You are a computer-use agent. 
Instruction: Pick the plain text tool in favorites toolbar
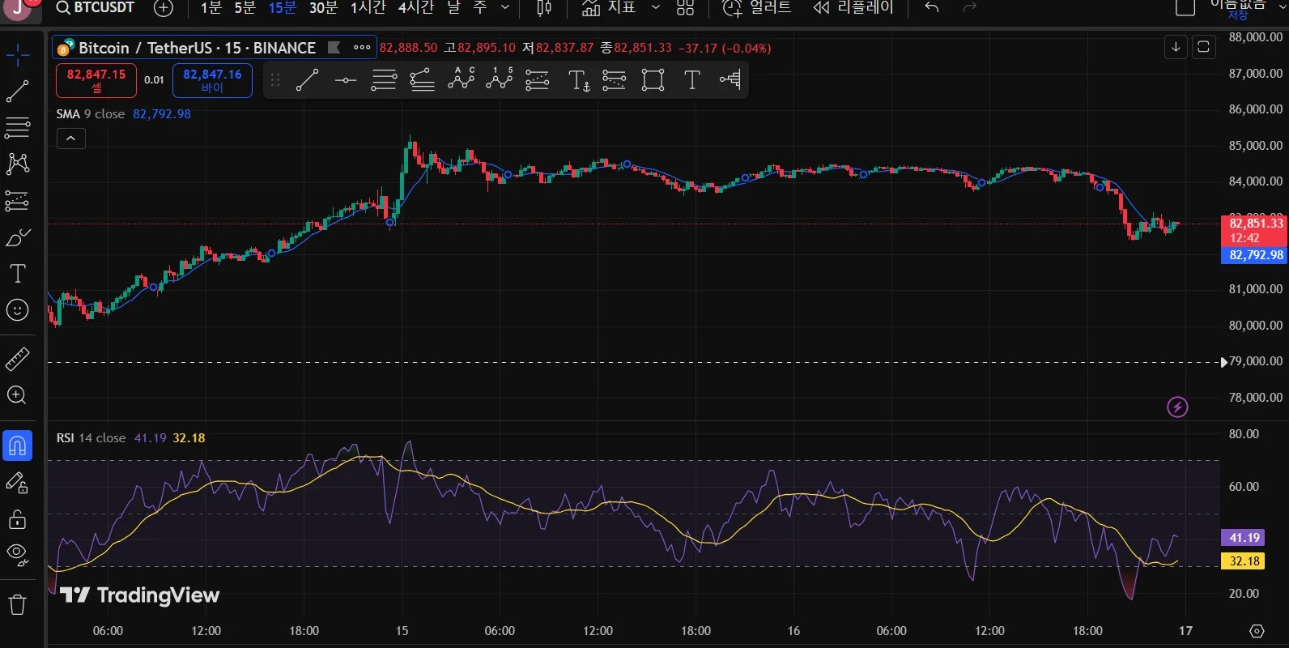(x=691, y=79)
